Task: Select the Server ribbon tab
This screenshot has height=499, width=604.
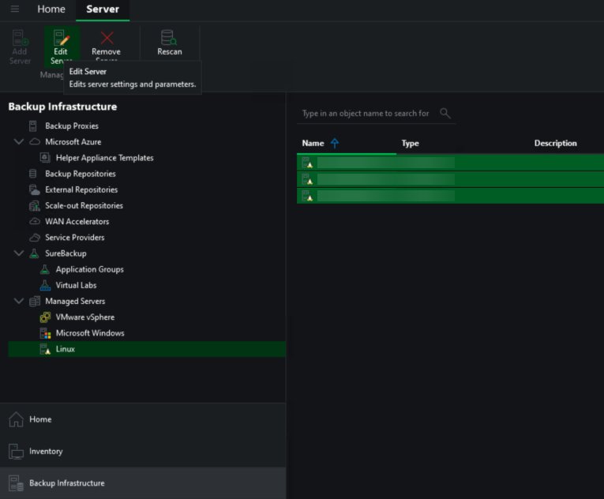Action: tap(102, 9)
